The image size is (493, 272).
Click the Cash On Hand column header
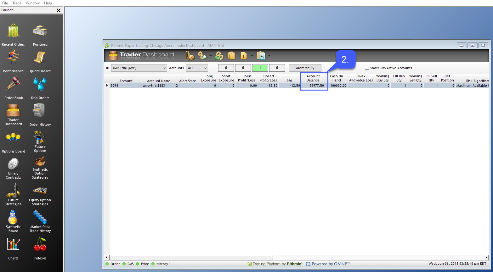tap(337, 78)
